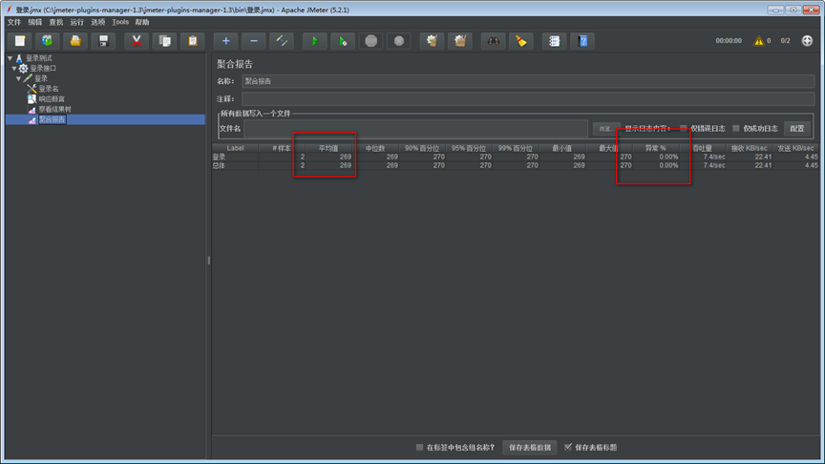Open the Function helper list icon

tap(554, 41)
